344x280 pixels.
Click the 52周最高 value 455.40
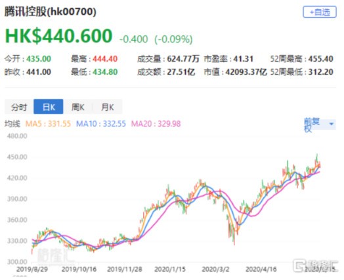coord(321,59)
